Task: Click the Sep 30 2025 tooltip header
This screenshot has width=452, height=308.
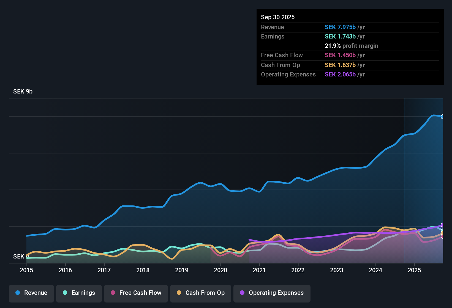Action: (278, 17)
